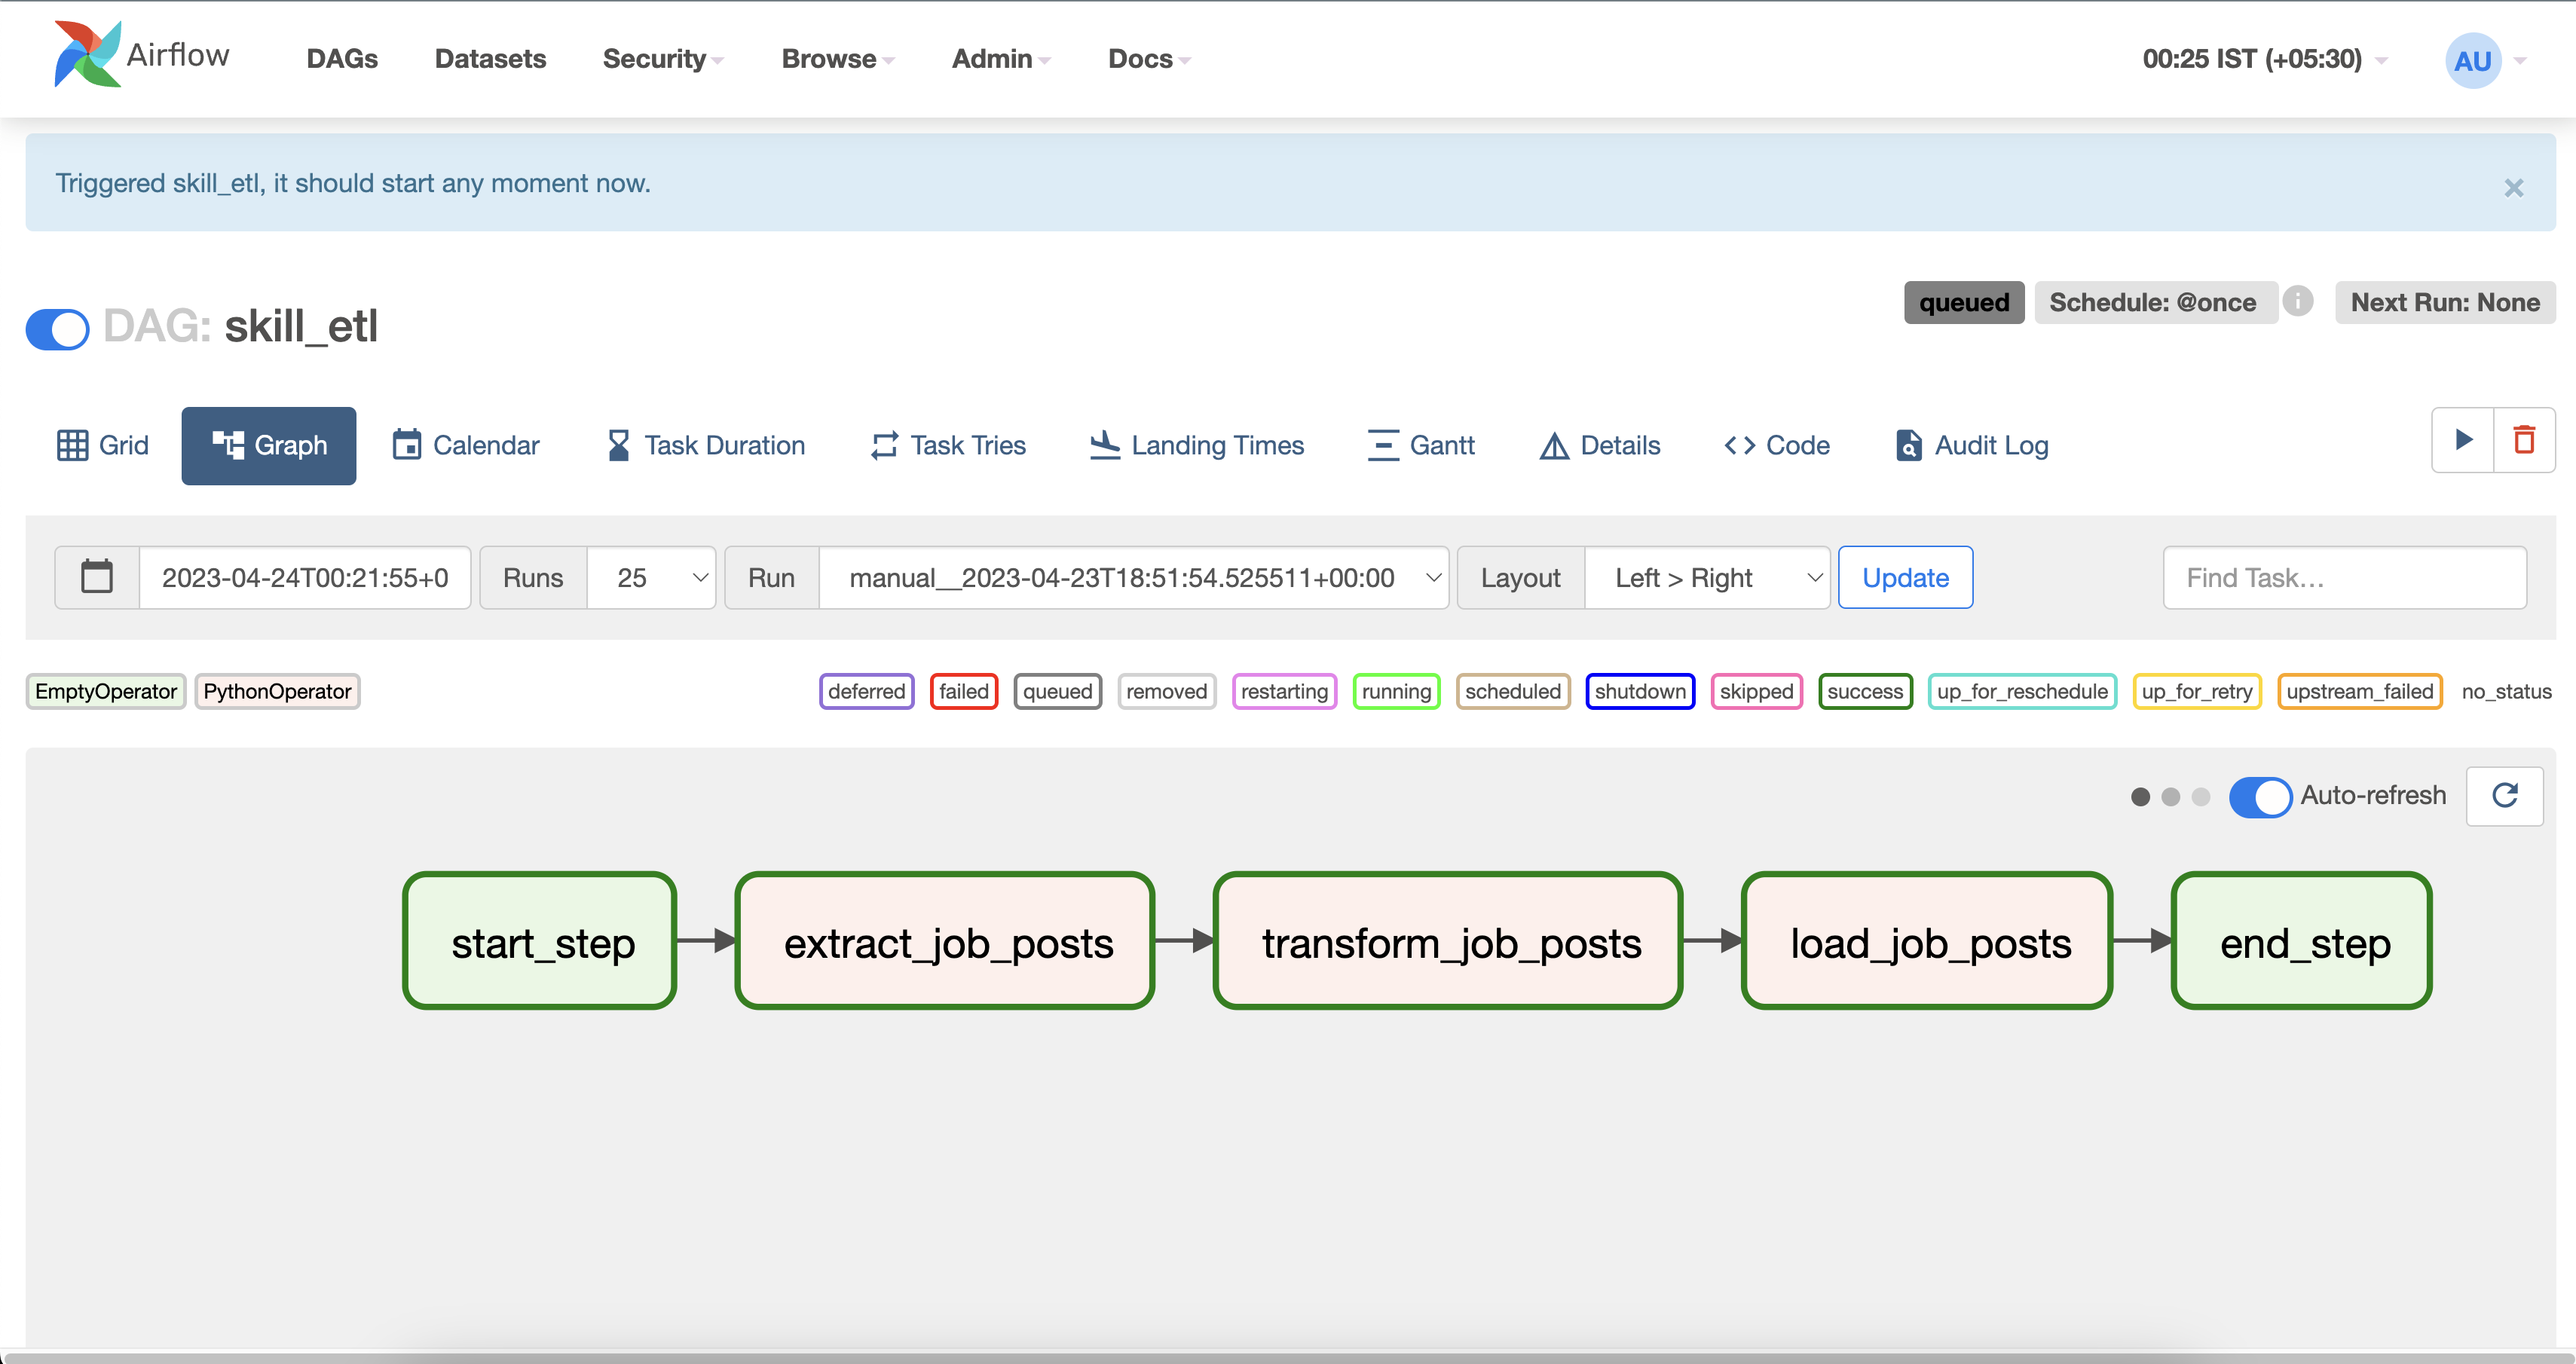The image size is (2576, 1364).
Task: Click the calendar date picker icon
Action: pos(97,577)
